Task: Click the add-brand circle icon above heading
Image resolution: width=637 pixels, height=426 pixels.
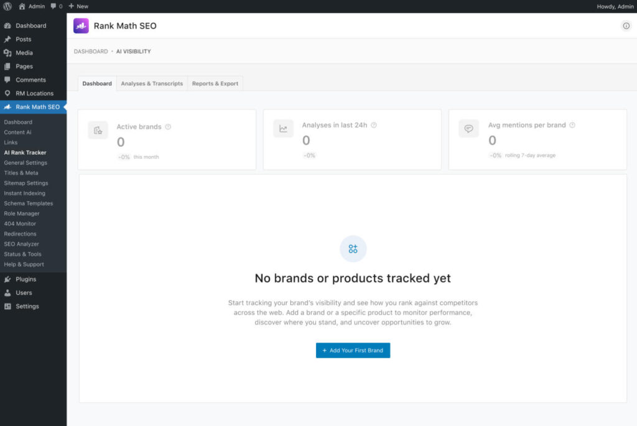Action: coord(353,249)
